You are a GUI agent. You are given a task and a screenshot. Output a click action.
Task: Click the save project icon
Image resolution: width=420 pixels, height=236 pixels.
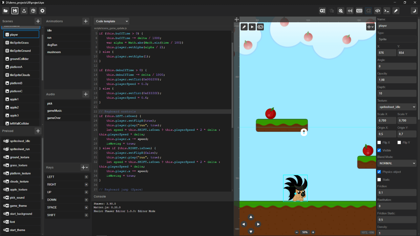click(x=15, y=11)
